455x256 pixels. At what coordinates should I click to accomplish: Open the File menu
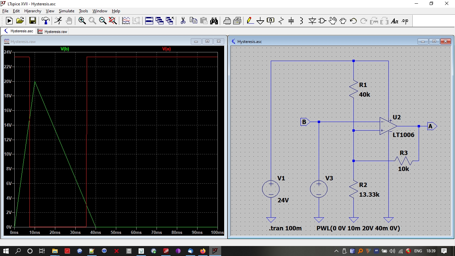[5, 11]
